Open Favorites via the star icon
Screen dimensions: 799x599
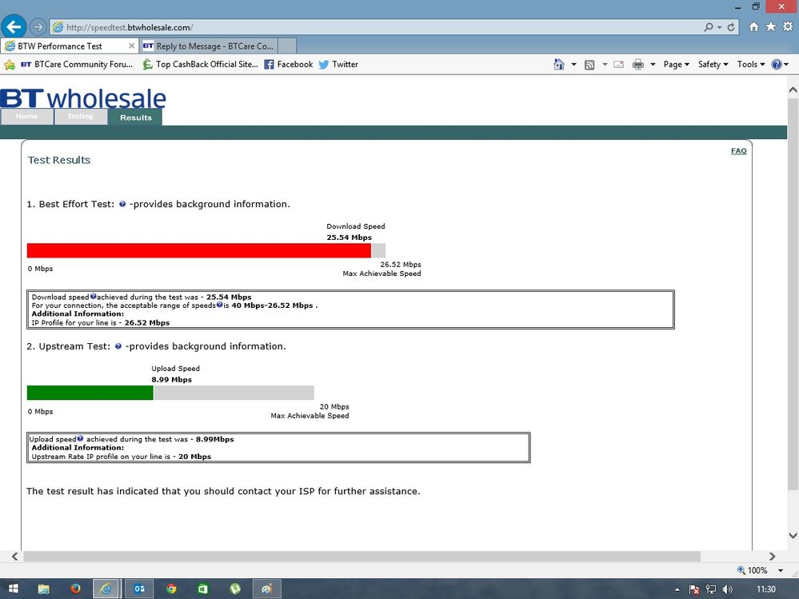pos(770,26)
